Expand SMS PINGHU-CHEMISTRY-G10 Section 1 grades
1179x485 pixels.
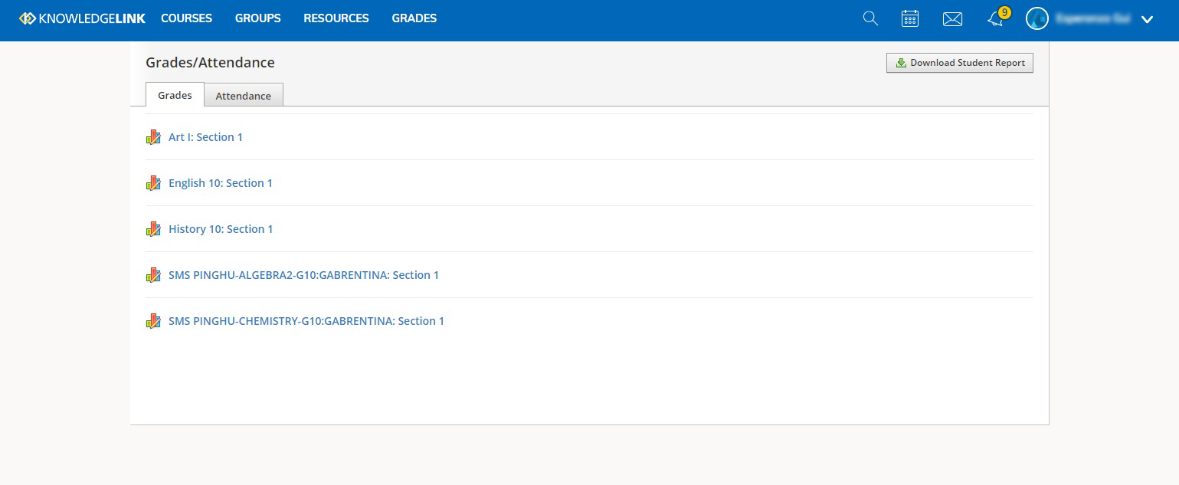point(306,321)
